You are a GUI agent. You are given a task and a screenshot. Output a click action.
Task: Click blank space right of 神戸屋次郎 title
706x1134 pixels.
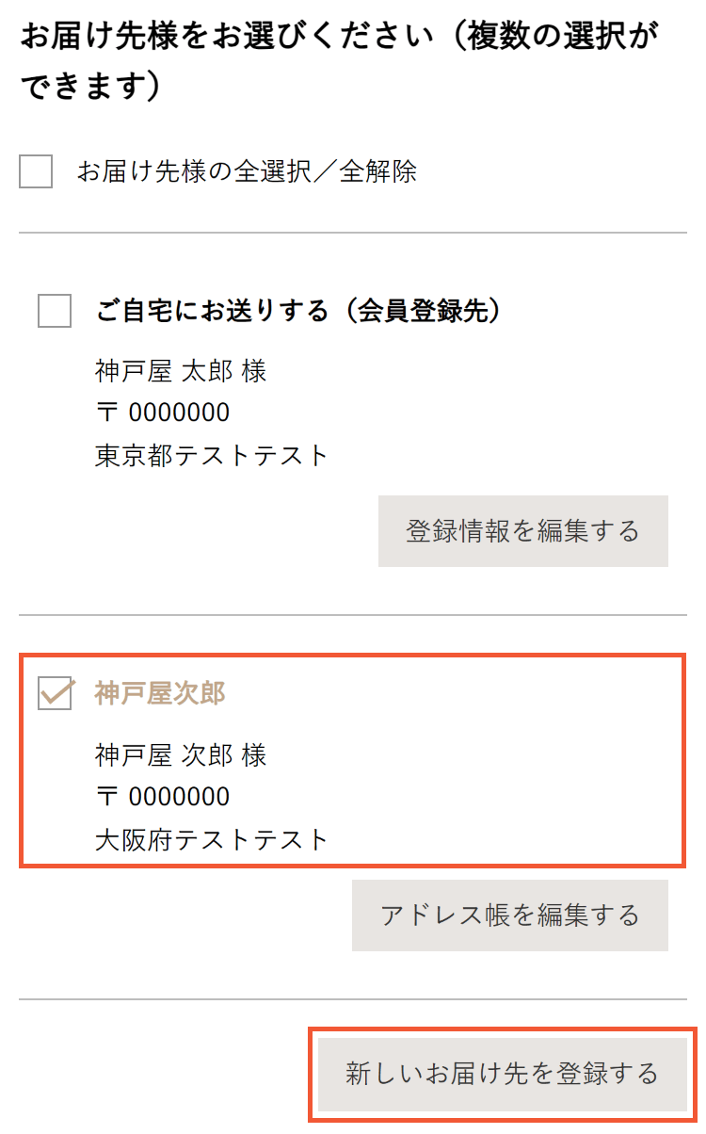(x=452, y=694)
